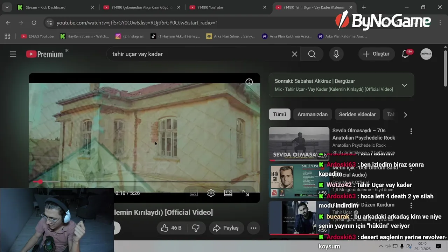Open the Windows notification center

coord(438,246)
